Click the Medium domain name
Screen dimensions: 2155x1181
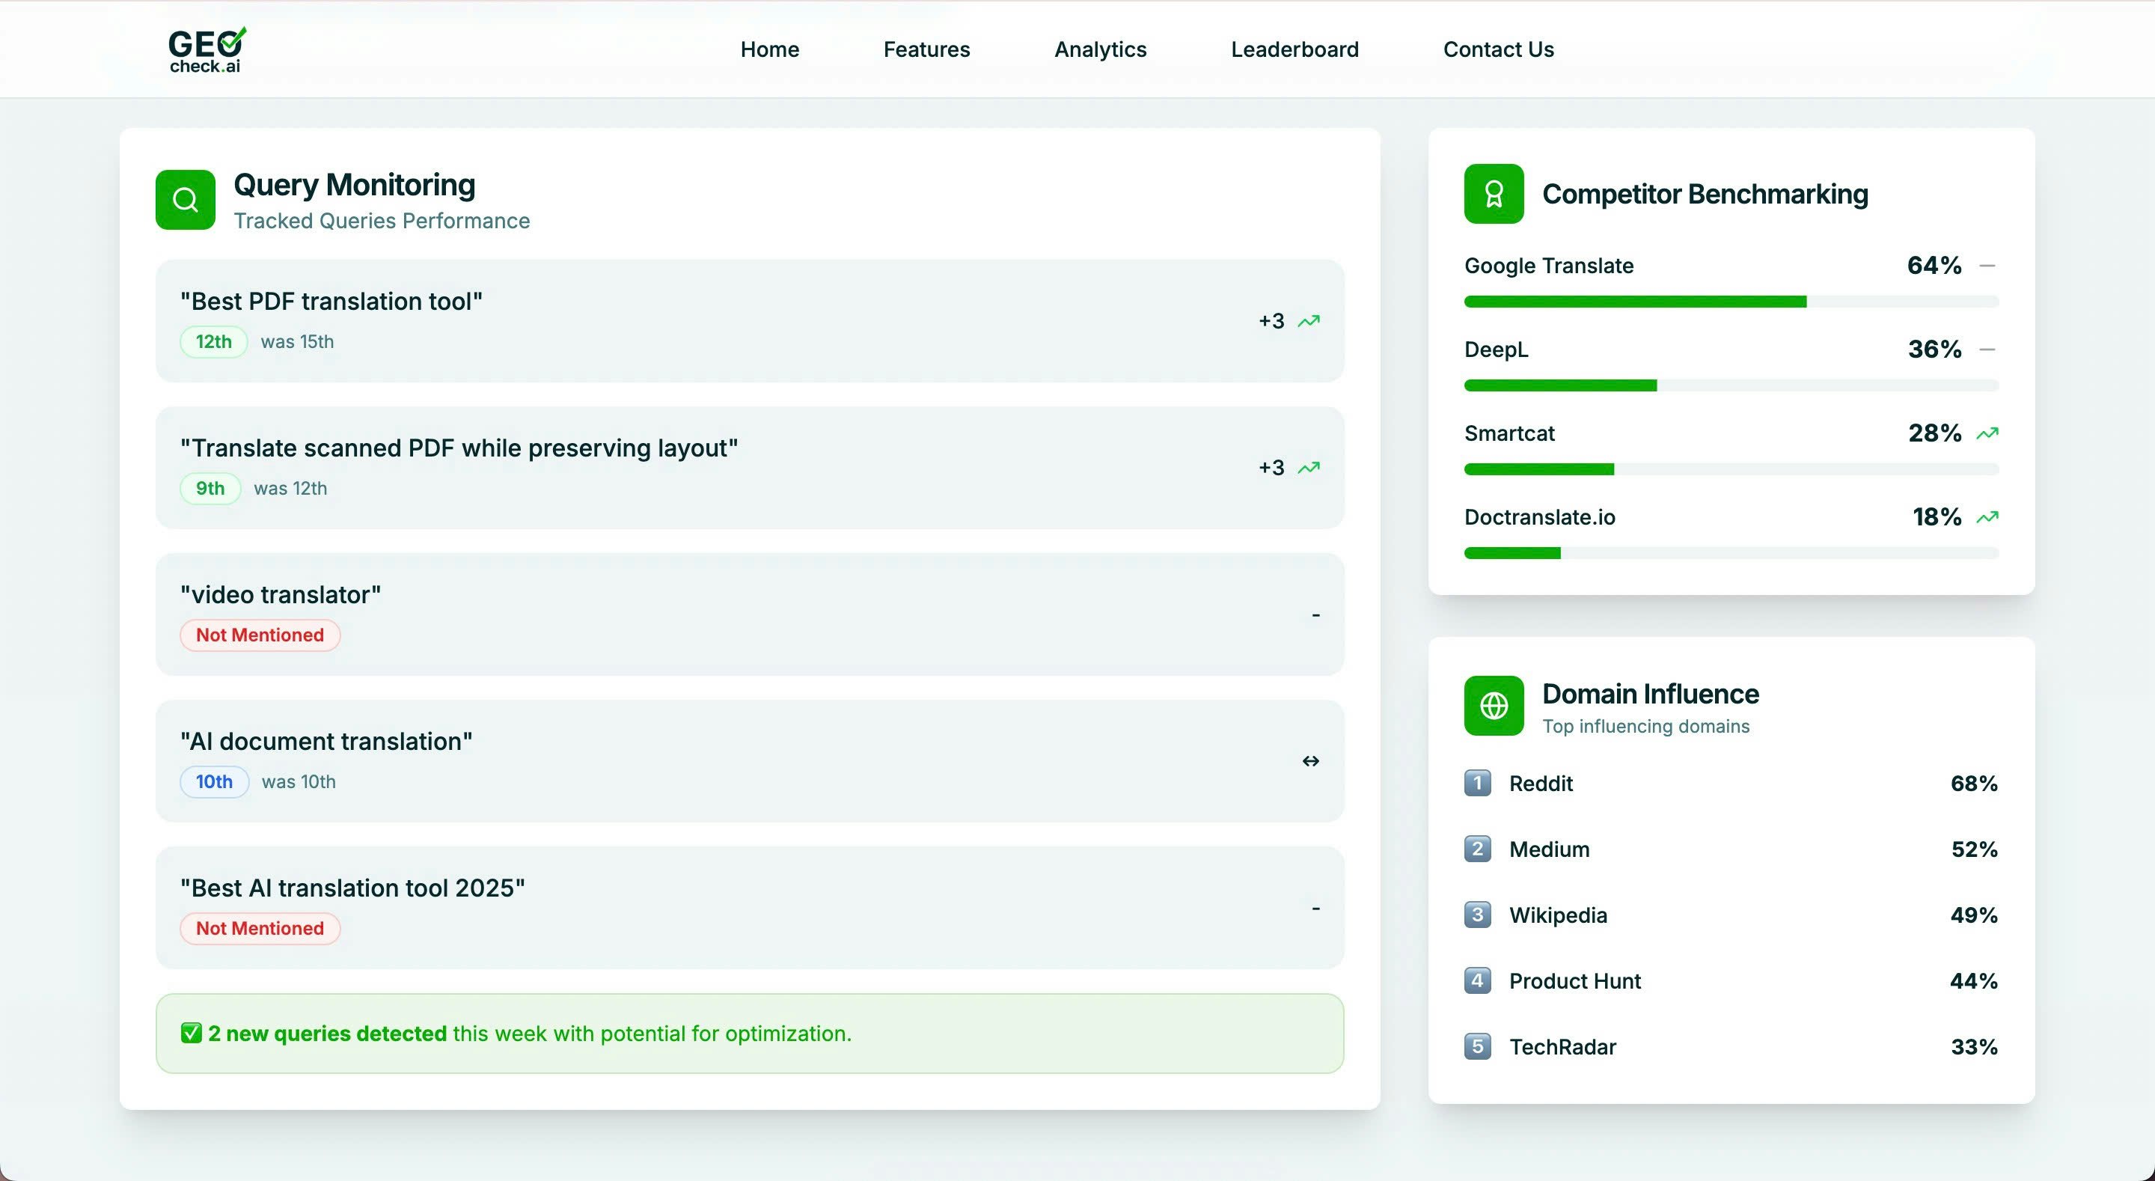(x=1550, y=849)
